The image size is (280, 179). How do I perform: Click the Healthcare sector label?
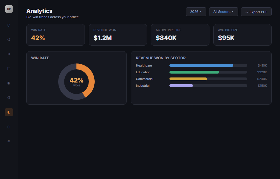point(144,65)
